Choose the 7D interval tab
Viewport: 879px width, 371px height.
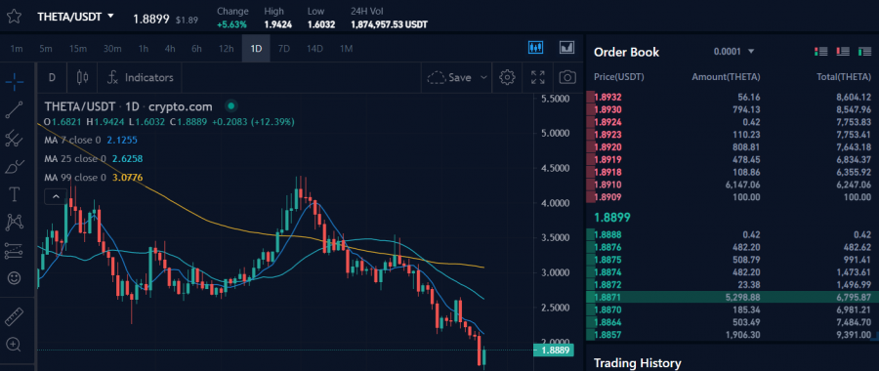284,49
